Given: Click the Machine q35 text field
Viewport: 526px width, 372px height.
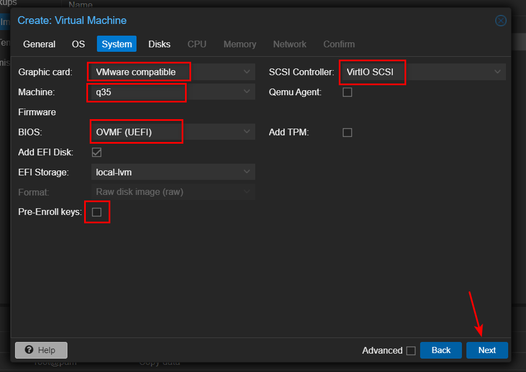Looking at the screenshot, I should (x=162, y=92).
